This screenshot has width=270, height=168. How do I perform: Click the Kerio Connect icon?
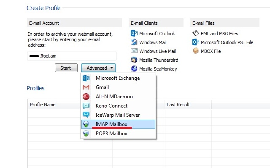[x=86, y=106]
